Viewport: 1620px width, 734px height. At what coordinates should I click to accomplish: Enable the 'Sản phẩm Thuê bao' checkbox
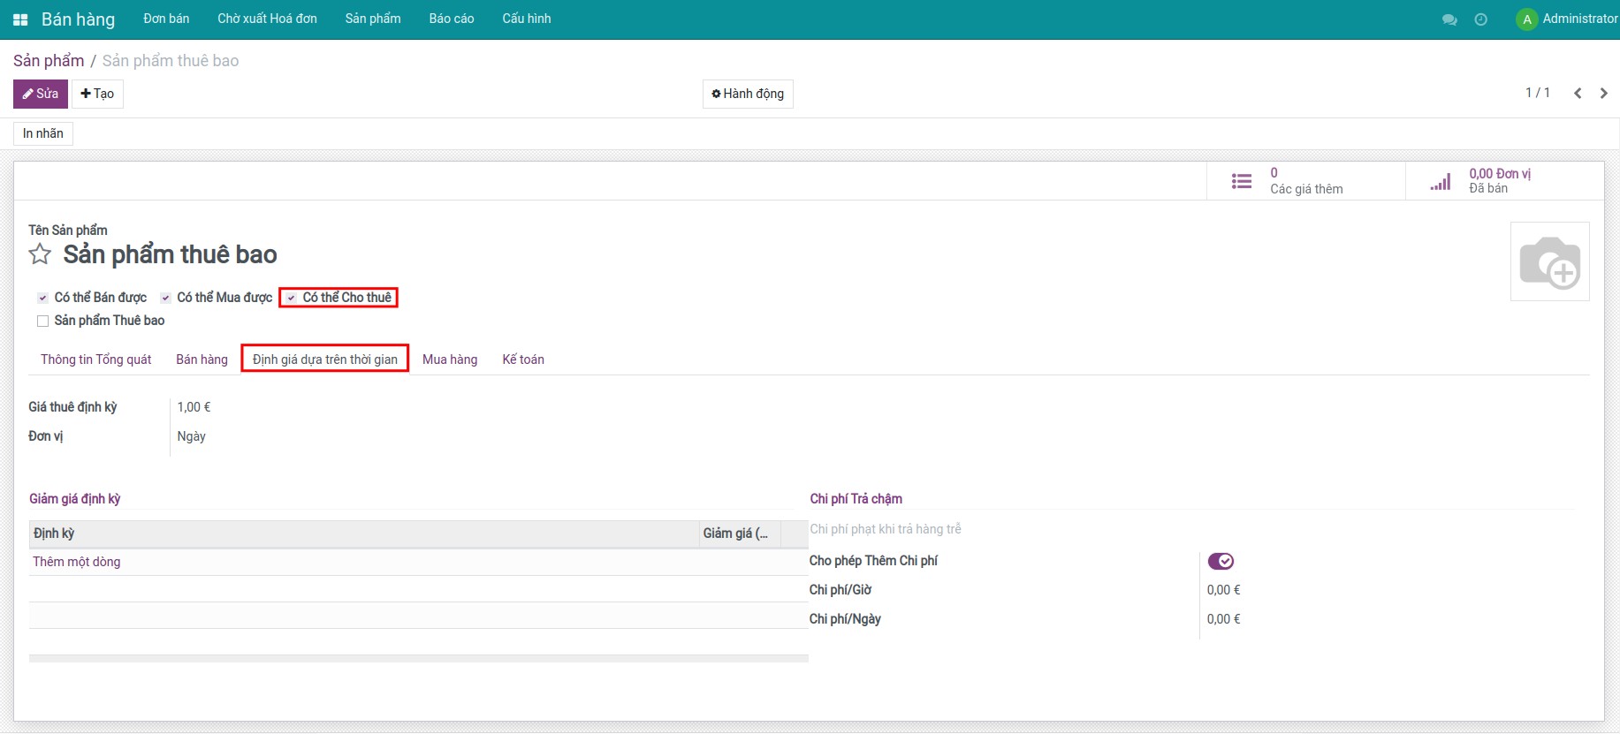pyautogui.click(x=42, y=322)
